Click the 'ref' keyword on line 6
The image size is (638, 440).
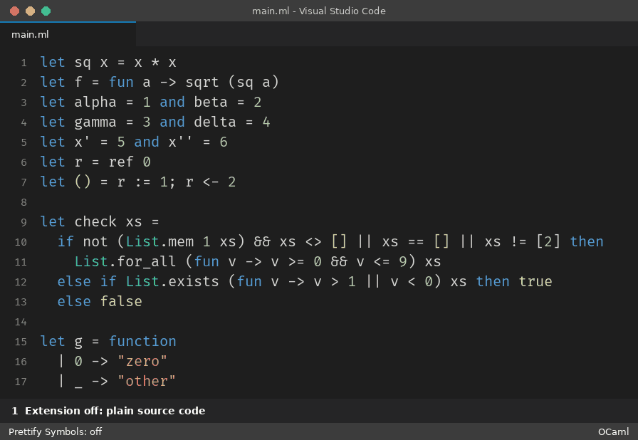[121, 162]
